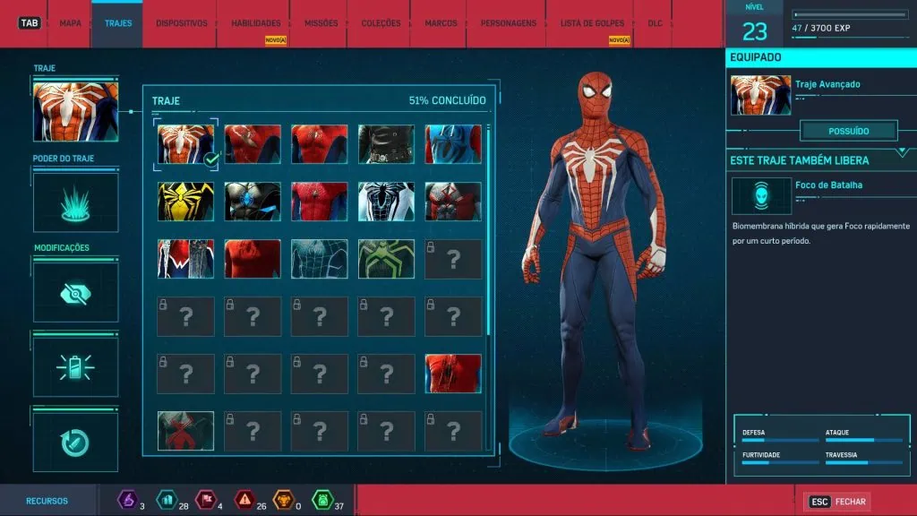Click the locked suit in the third row
This screenshot has width=917, height=516.
453,259
